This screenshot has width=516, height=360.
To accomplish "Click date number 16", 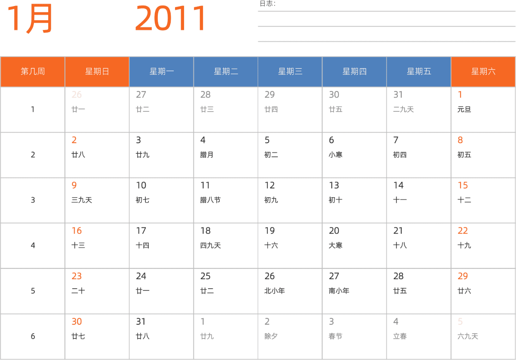I will [77, 231].
